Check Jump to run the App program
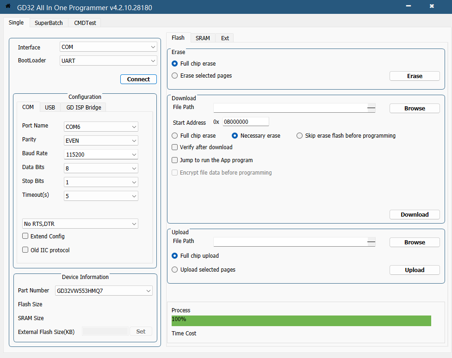452x358 pixels. pyautogui.click(x=175, y=160)
